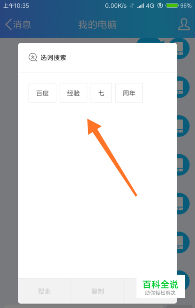Viewport: 195px width, 308px height.
Task: Tap the 选词搜索 header text
Action: click(x=53, y=58)
